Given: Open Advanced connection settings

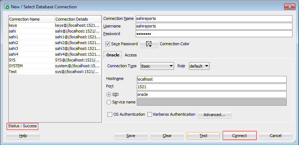Looking at the screenshot, I should point(214,115).
